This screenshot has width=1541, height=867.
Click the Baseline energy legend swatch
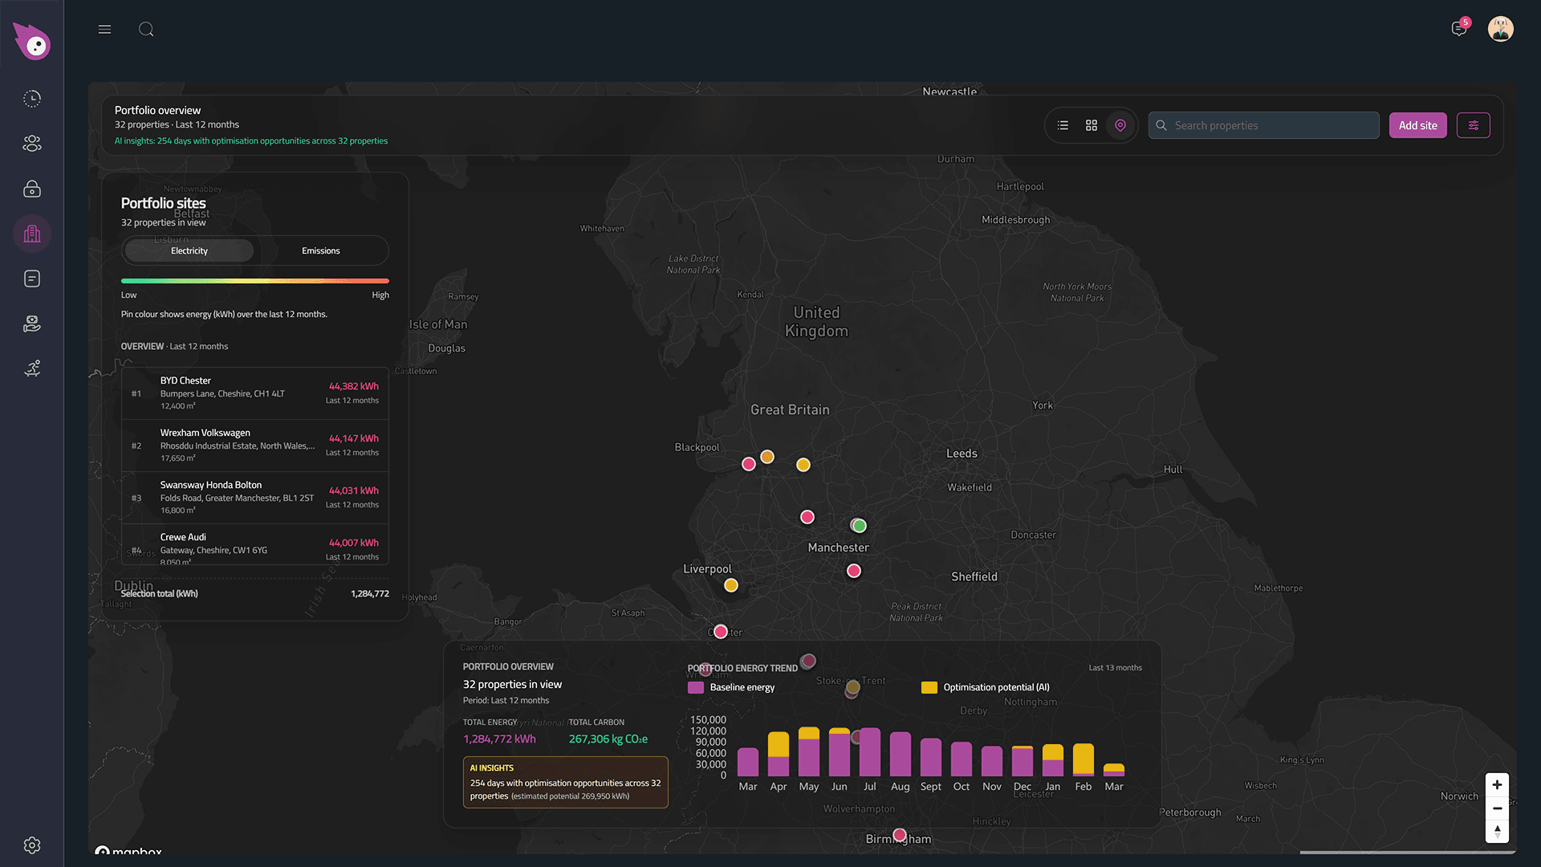[696, 687]
